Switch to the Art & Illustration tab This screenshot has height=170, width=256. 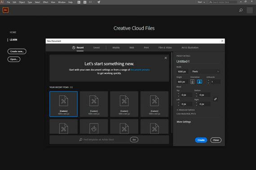tap(190, 48)
